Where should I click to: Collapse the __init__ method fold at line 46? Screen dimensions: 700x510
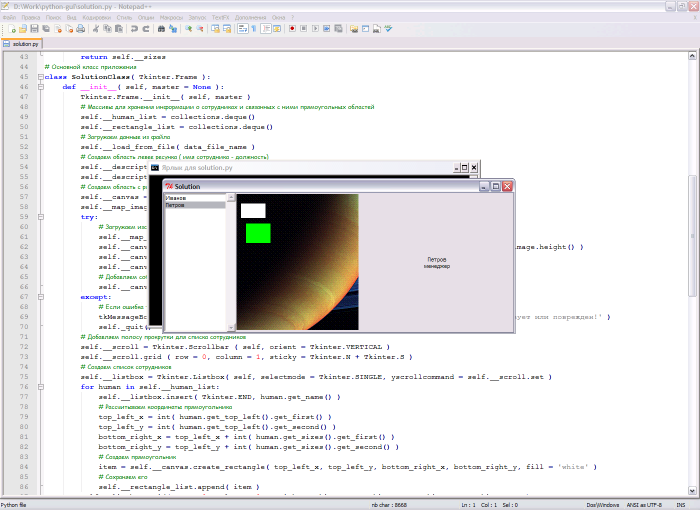pos(40,86)
